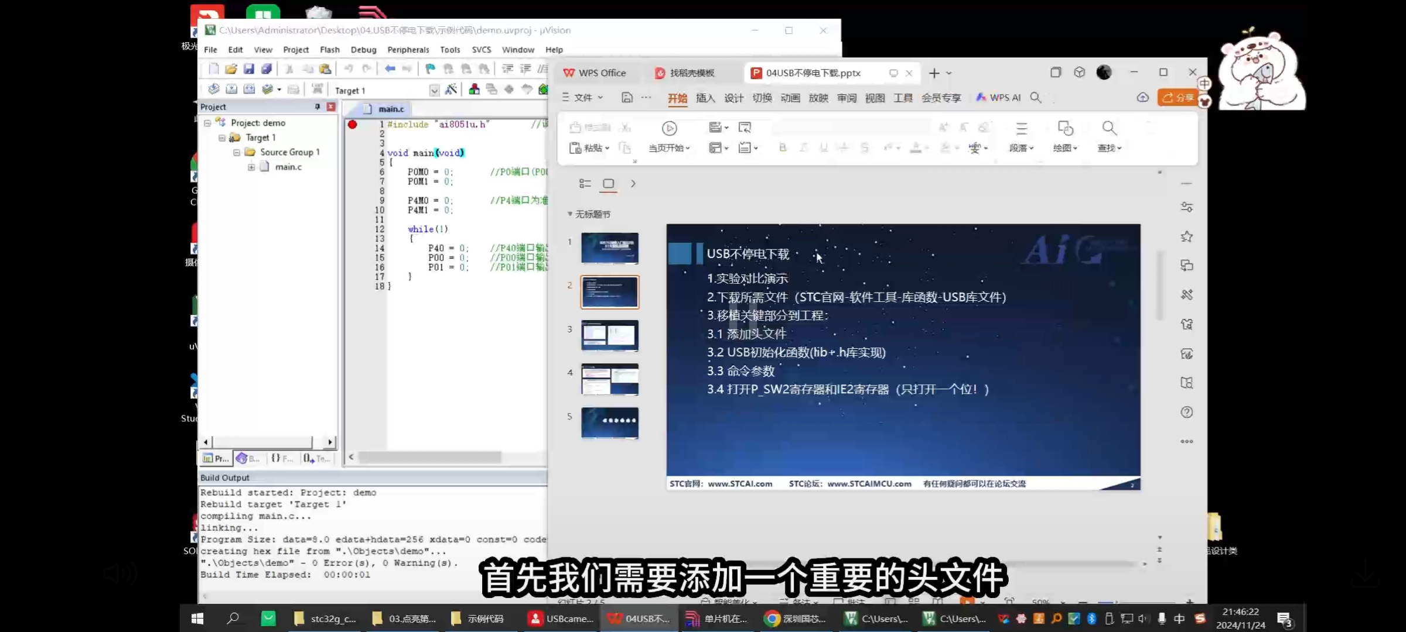This screenshot has height=632, width=1406.
Task: Click the orange 分享 share button
Action: point(1178,98)
